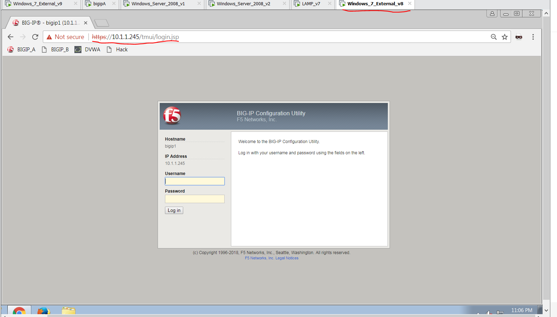Open the zoom magnifier in address bar

(493, 37)
